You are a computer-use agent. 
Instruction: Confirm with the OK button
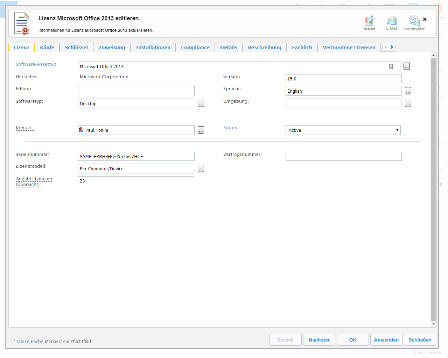(353, 340)
